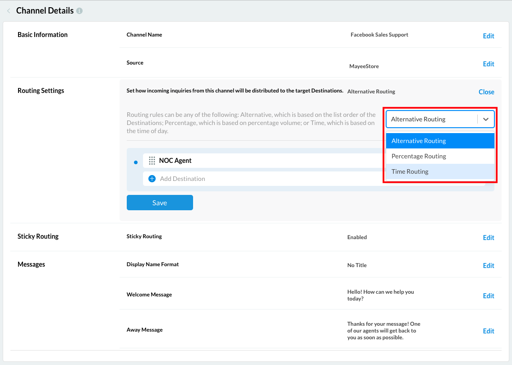Click the 'Hello! How can we help' text
This screenshot has height=365, width=512.
pyautogui.click(x=380, y=295)
